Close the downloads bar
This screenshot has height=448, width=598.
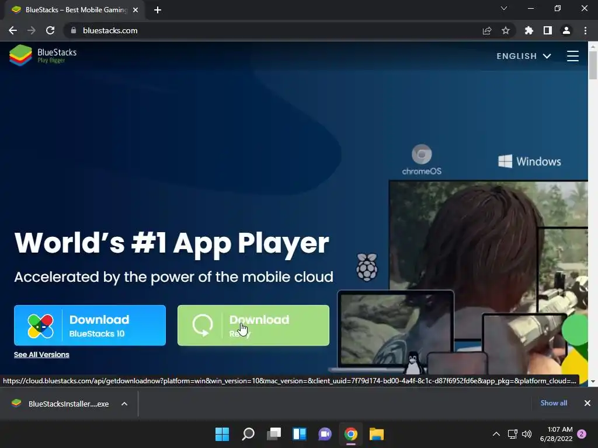point(587,403)
